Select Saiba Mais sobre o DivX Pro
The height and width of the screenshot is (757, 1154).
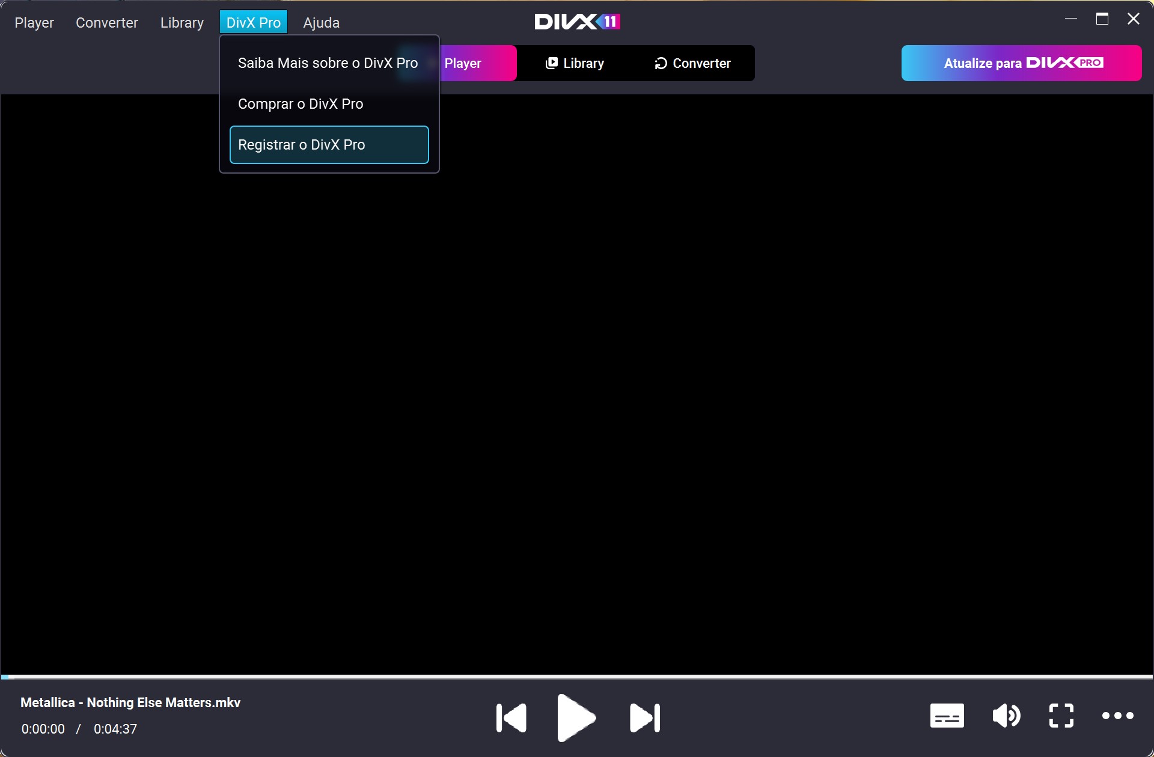328,62
